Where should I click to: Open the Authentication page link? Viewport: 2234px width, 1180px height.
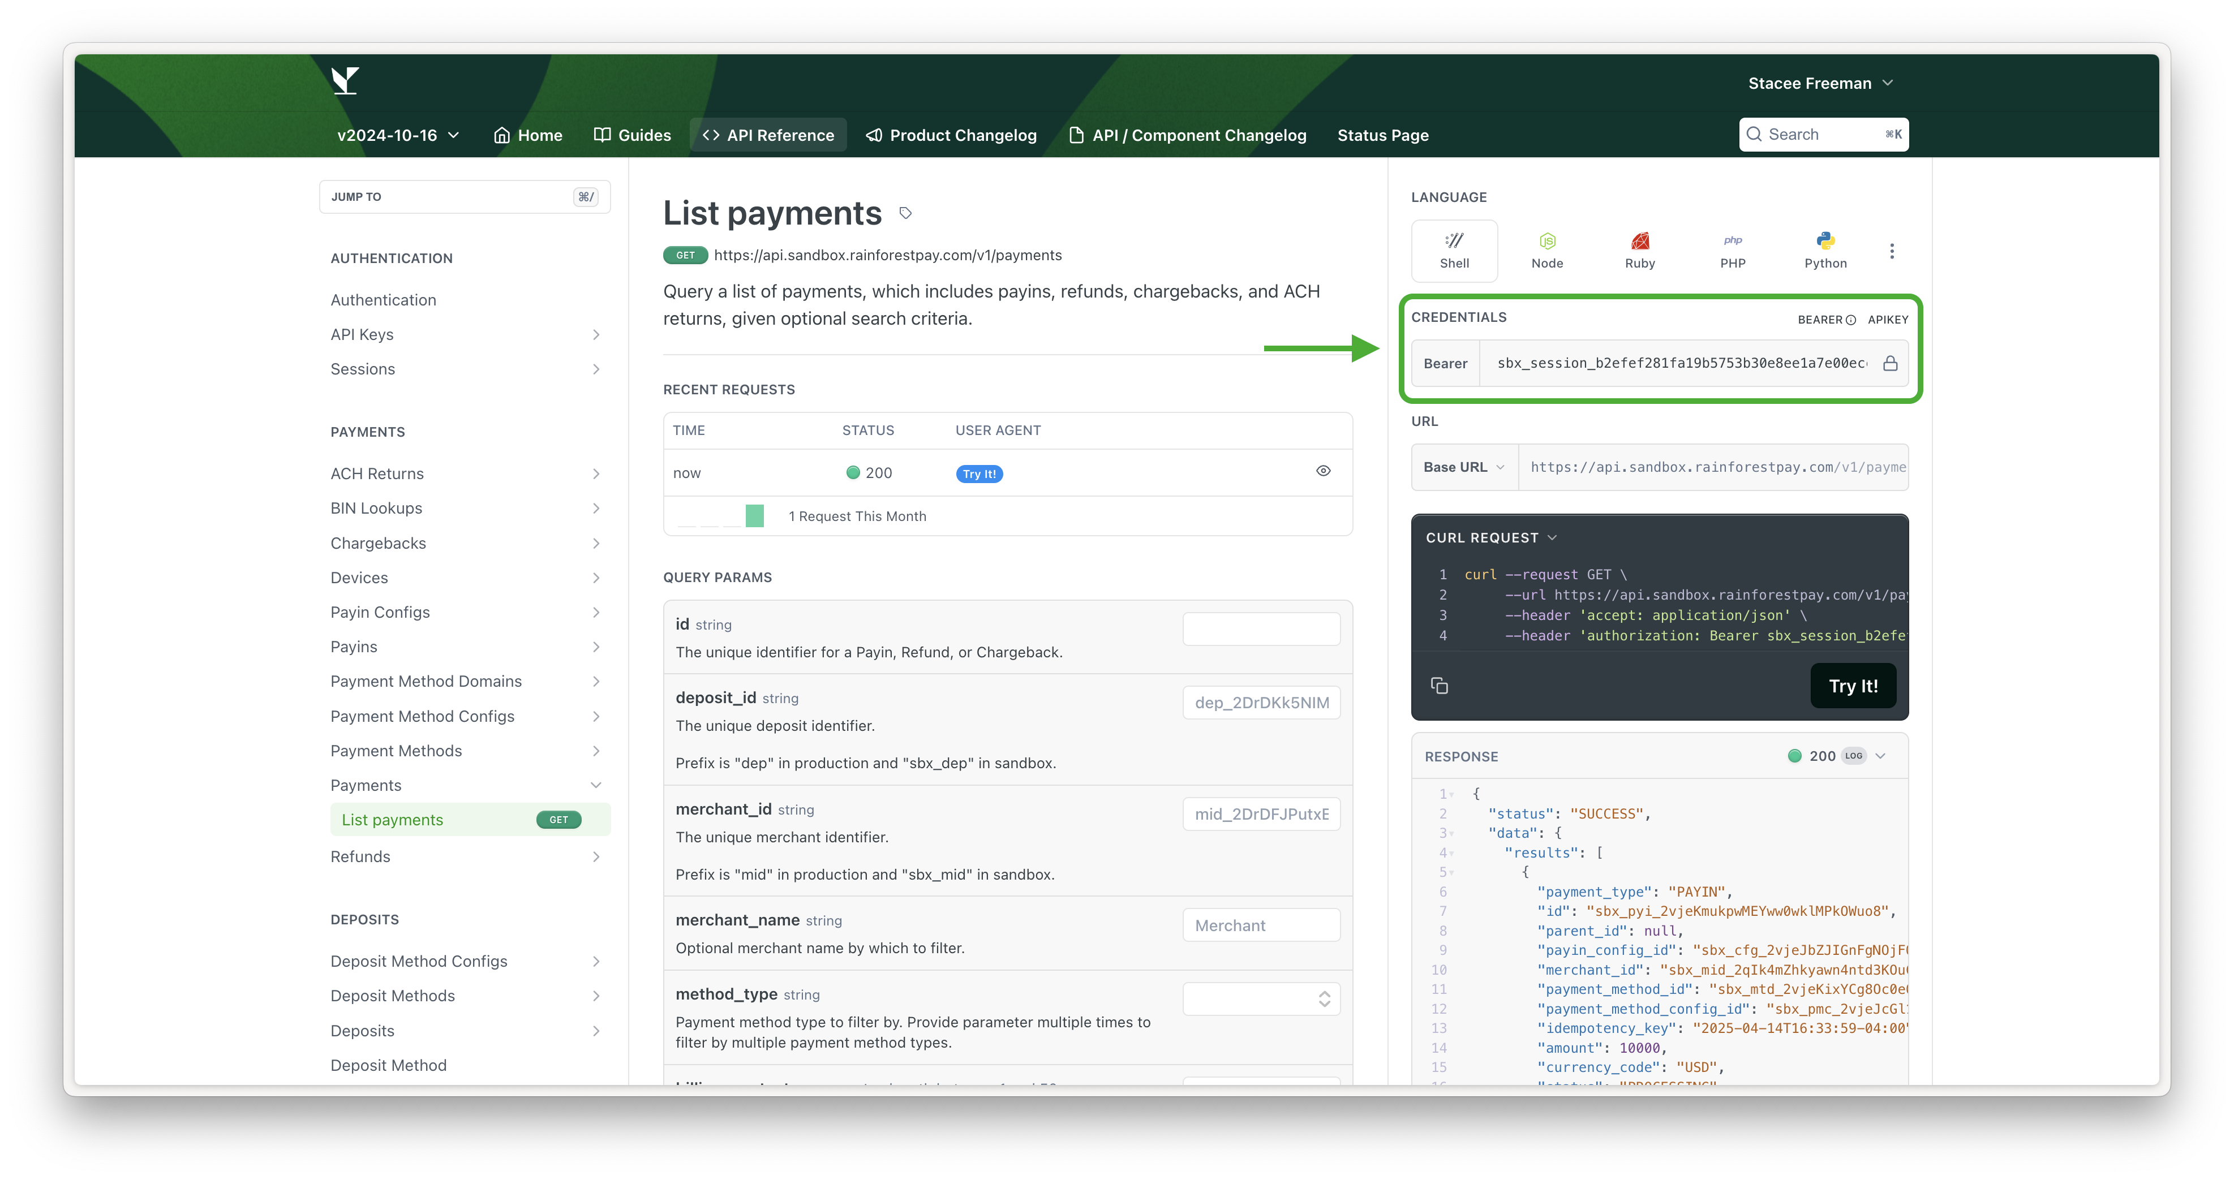coord(383,300)
